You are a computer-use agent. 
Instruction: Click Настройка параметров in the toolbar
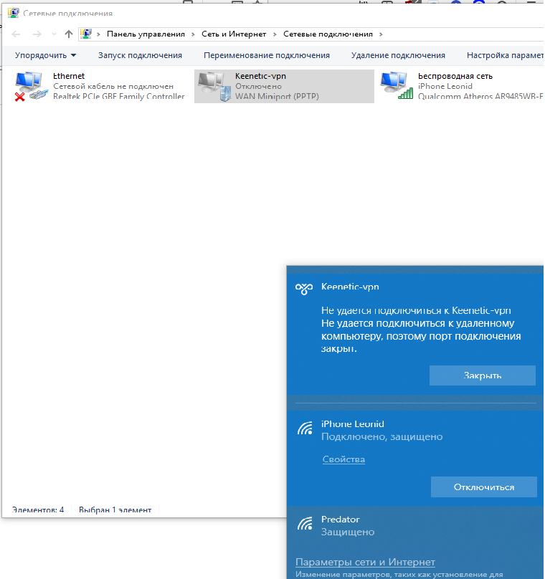click(505, 55)
